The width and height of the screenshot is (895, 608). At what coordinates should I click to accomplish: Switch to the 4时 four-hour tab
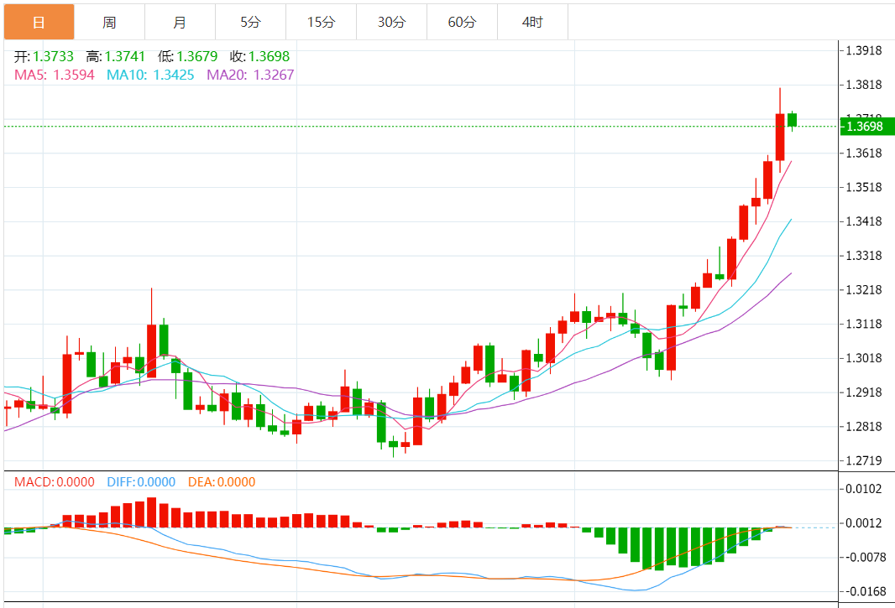532,23
